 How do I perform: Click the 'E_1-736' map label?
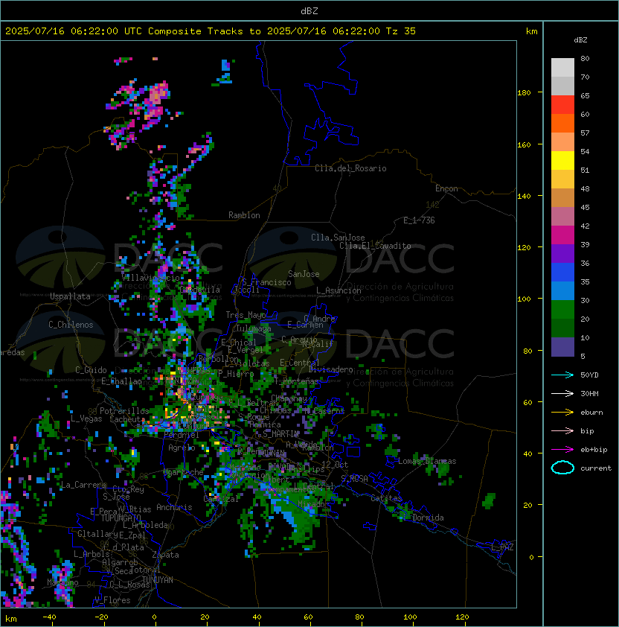[x=419, y=220]
